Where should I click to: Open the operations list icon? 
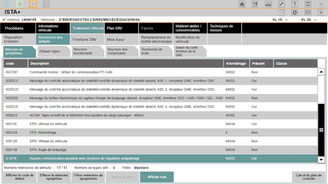pyautogui.click(x=46, y=4)
